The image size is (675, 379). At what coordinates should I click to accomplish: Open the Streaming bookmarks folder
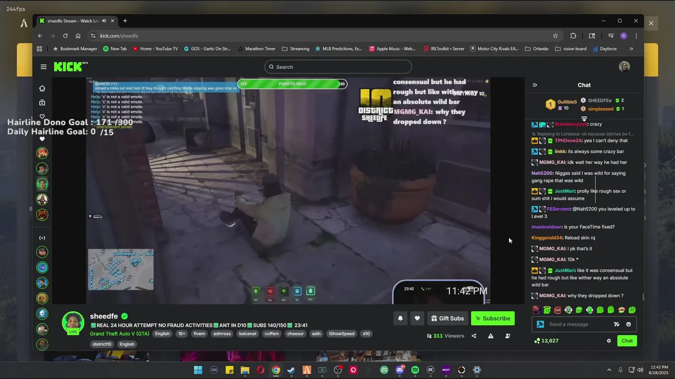[296, 49]
